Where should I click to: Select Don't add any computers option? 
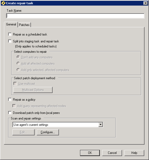point(18,57)
